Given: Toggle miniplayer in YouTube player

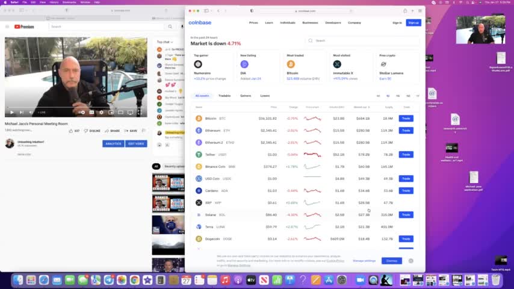Looking at the screenshot, I should click(111, 112).
